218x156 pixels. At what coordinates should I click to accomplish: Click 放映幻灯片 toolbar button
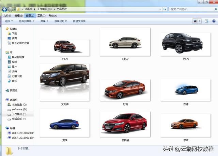click(61, 21)
